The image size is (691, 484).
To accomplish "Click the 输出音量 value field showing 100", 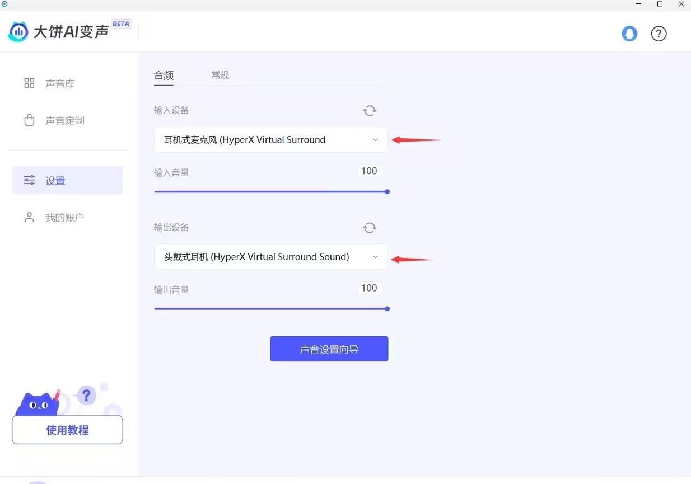I will tap(369, 288).
